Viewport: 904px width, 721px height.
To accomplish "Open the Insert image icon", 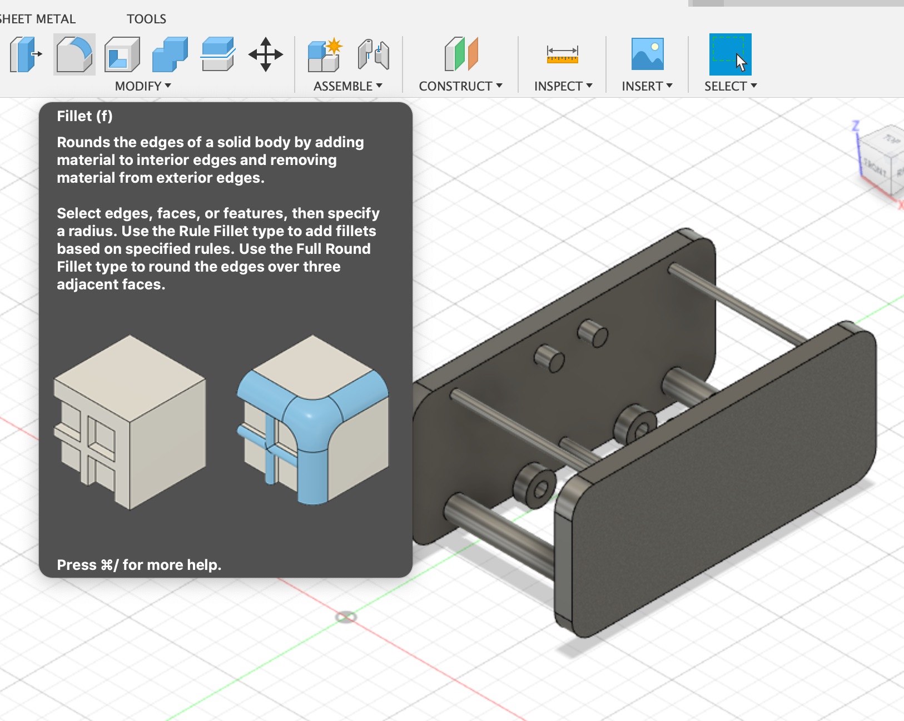I will (647, 54).
